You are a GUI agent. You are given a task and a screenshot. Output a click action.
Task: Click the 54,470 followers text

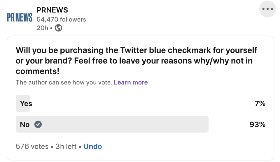(x=61, y=20)
